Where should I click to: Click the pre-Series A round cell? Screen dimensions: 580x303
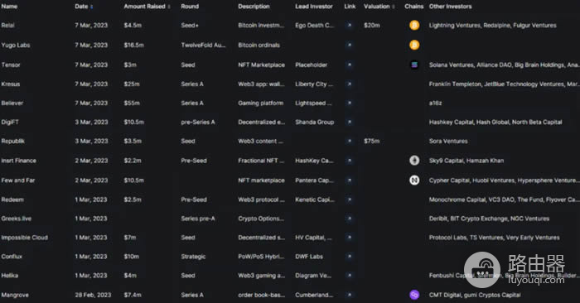pyautogui.click(x=198, y=122)
